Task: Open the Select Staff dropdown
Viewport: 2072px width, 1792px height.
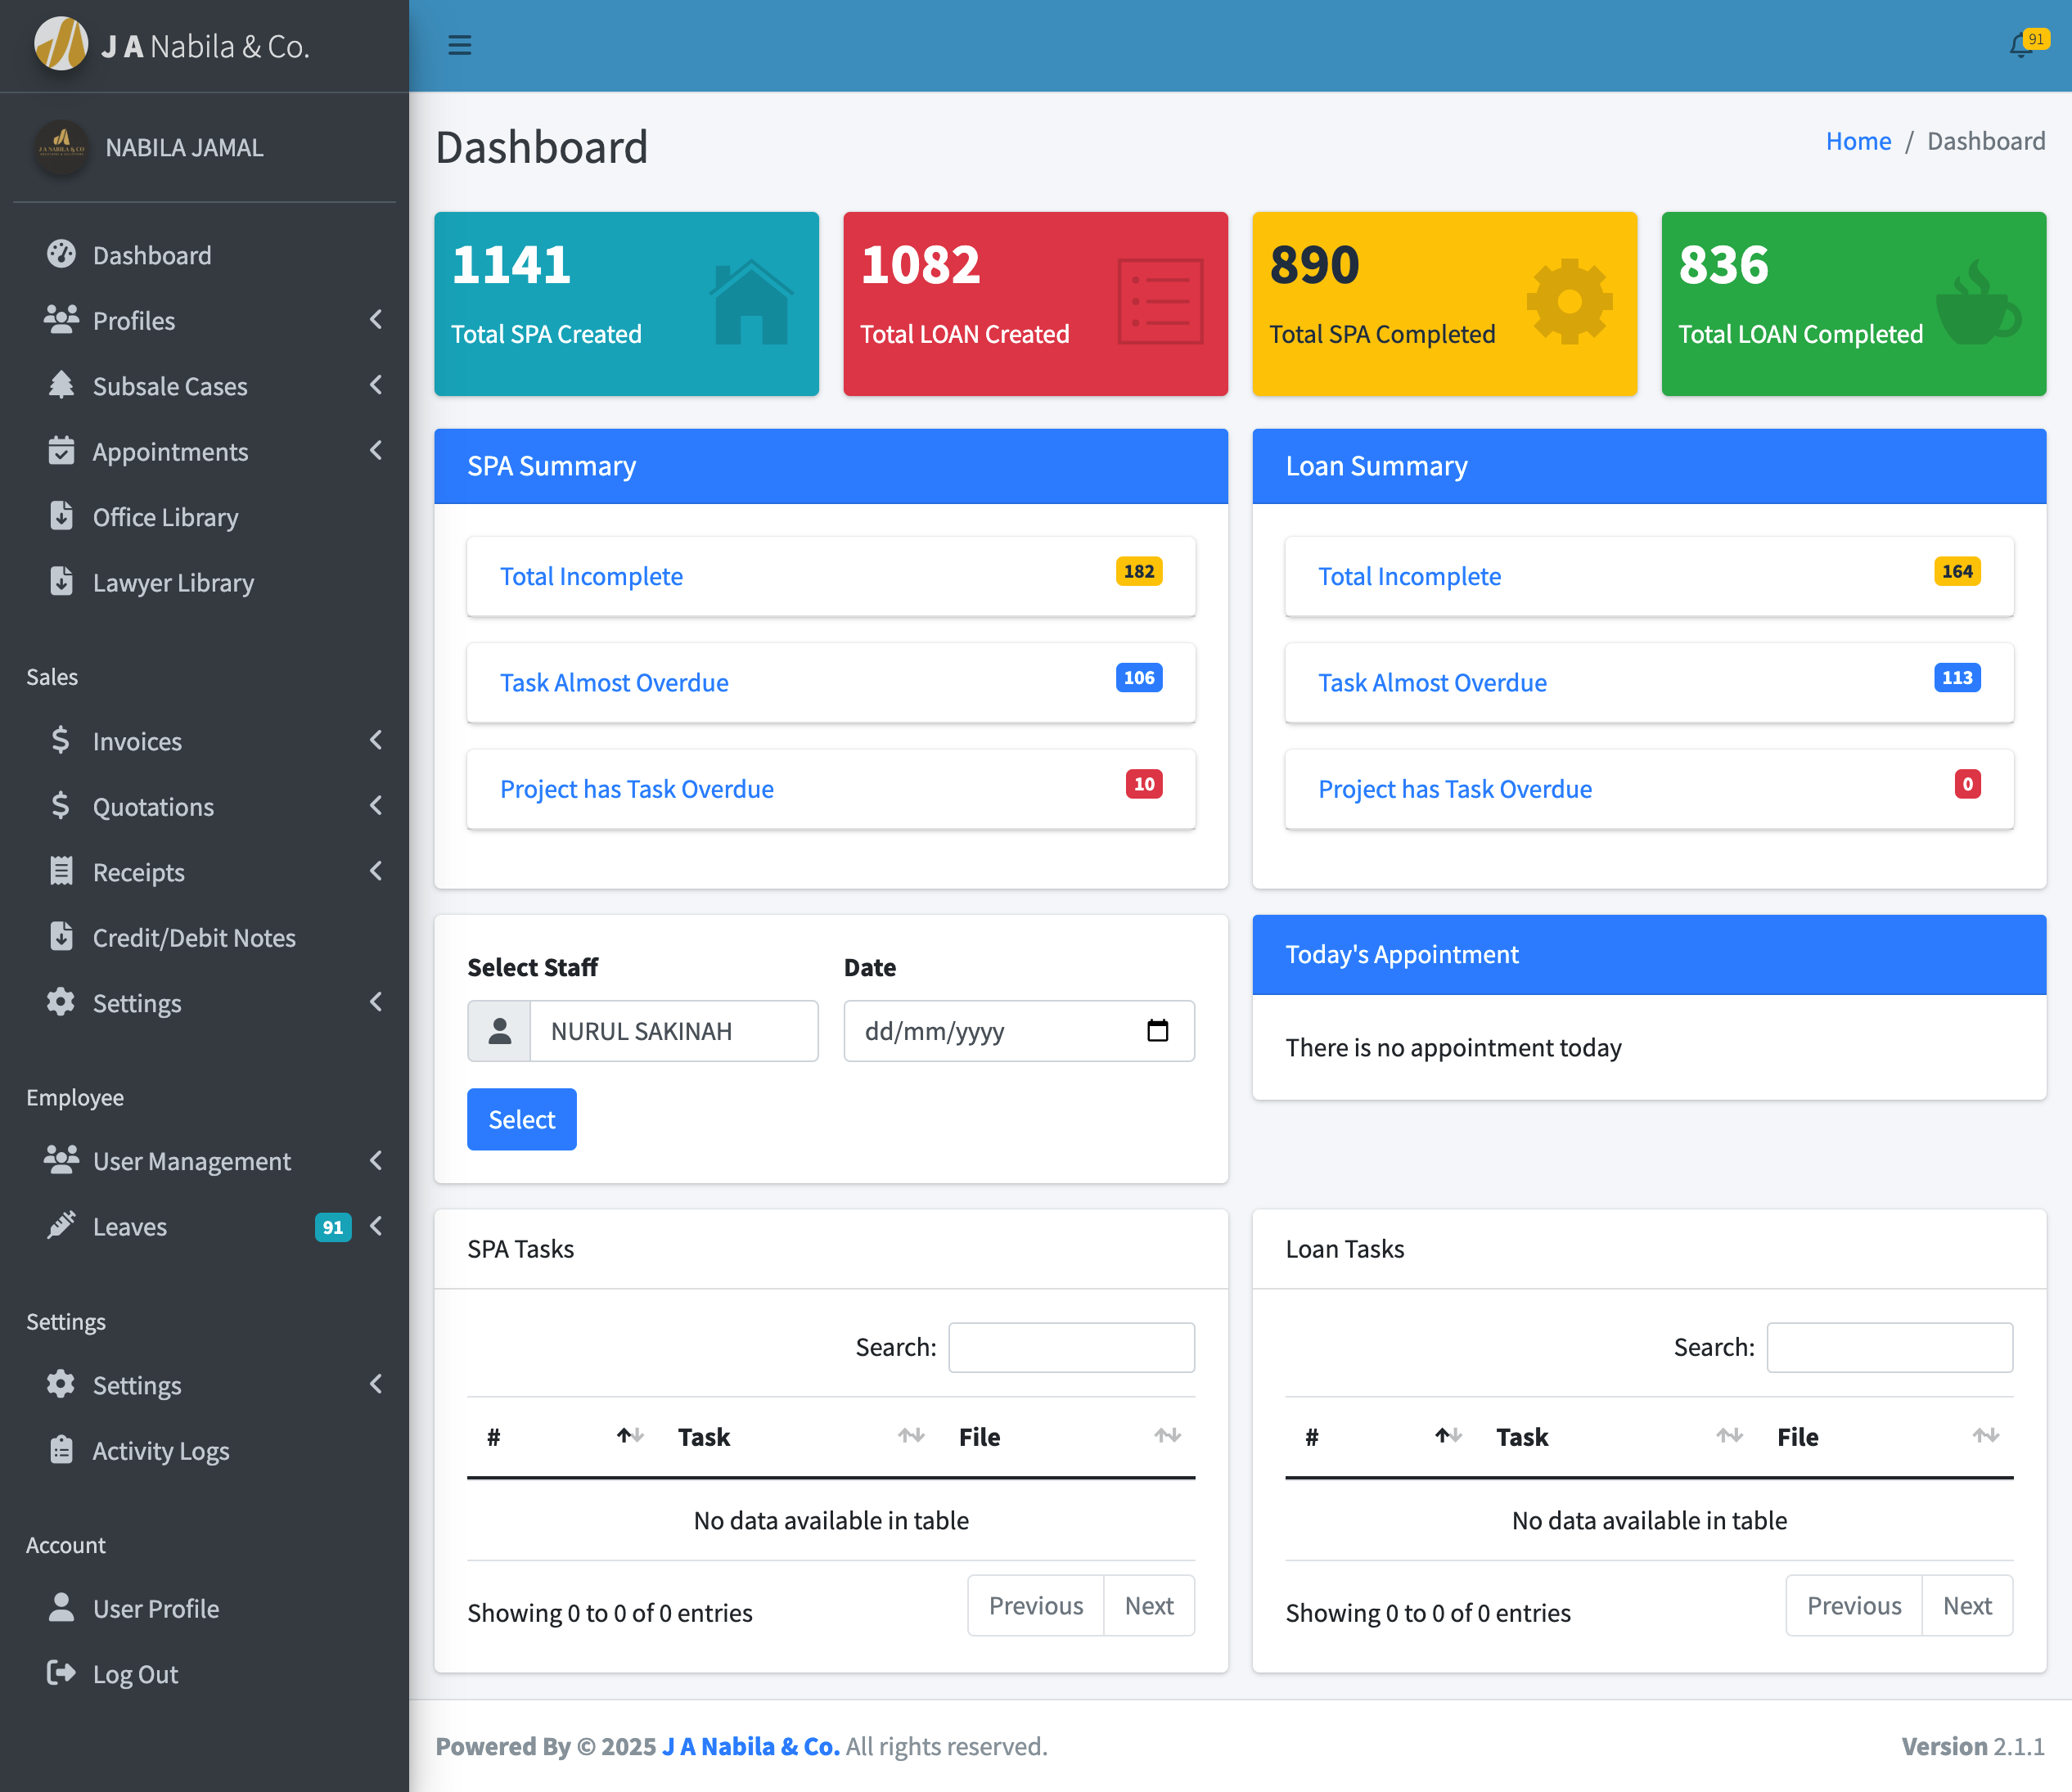Action: tap(672, 1030)
